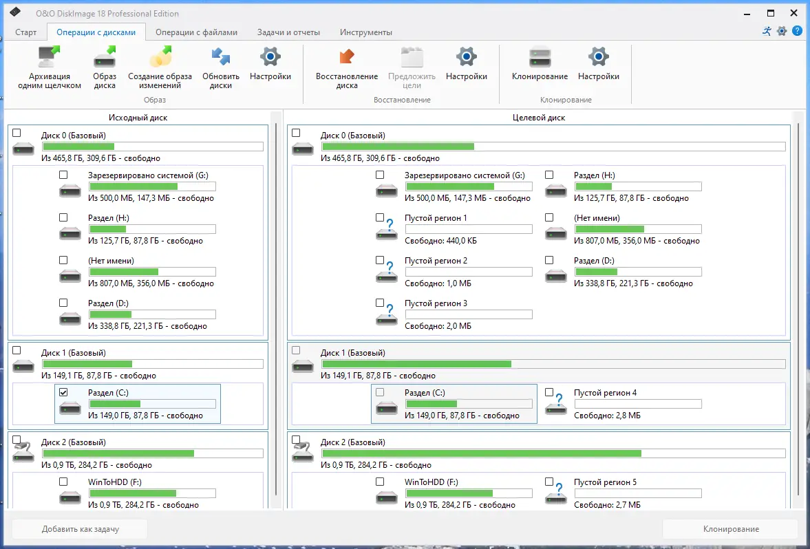Click source Диск 0 drive icon

[x=23, y=149]
